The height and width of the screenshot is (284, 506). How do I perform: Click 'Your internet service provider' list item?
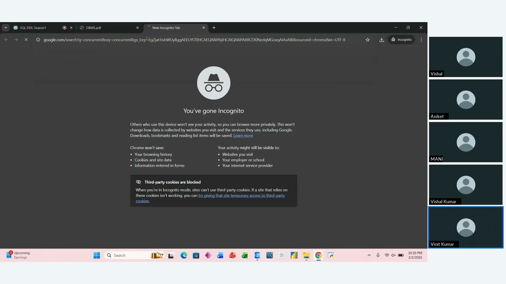pyautogui.click(x=247, y=165)
